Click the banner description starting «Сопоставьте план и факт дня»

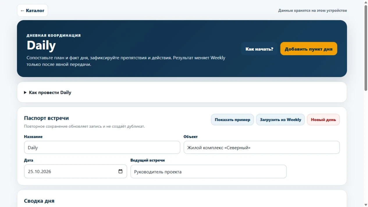pos(126,61)
